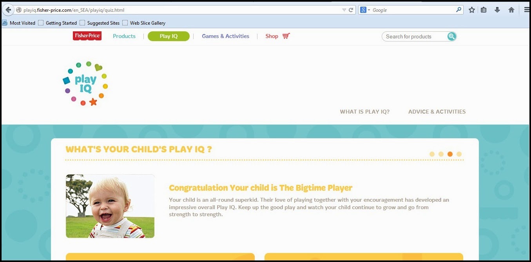Viewport: 531px width, 262px height.
Task: Click the teal product search magnifier
Action: point(452,36)
